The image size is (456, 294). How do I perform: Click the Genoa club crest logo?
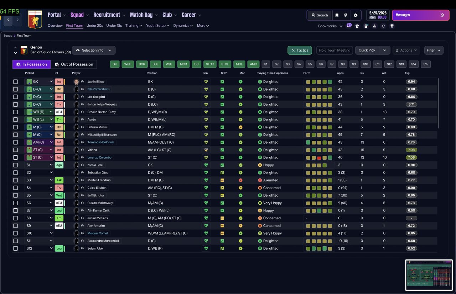pos(35,20)
